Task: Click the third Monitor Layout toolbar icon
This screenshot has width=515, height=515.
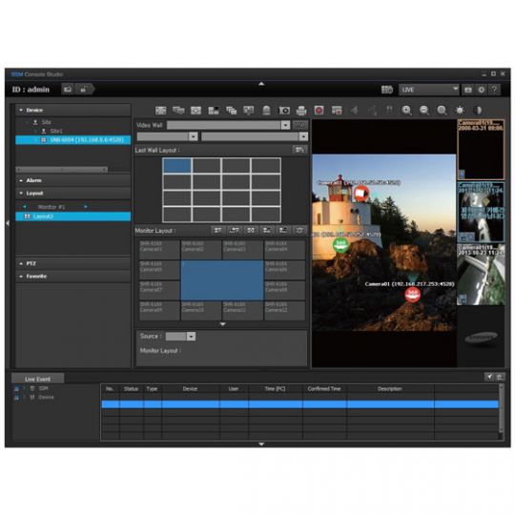Action: click(251, 230)
